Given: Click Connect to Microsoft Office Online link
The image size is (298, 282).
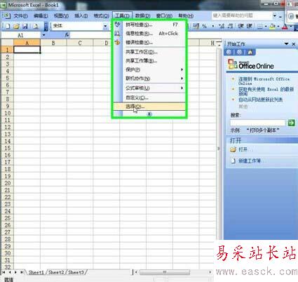Looking at the screenshot, I should 264,81.
